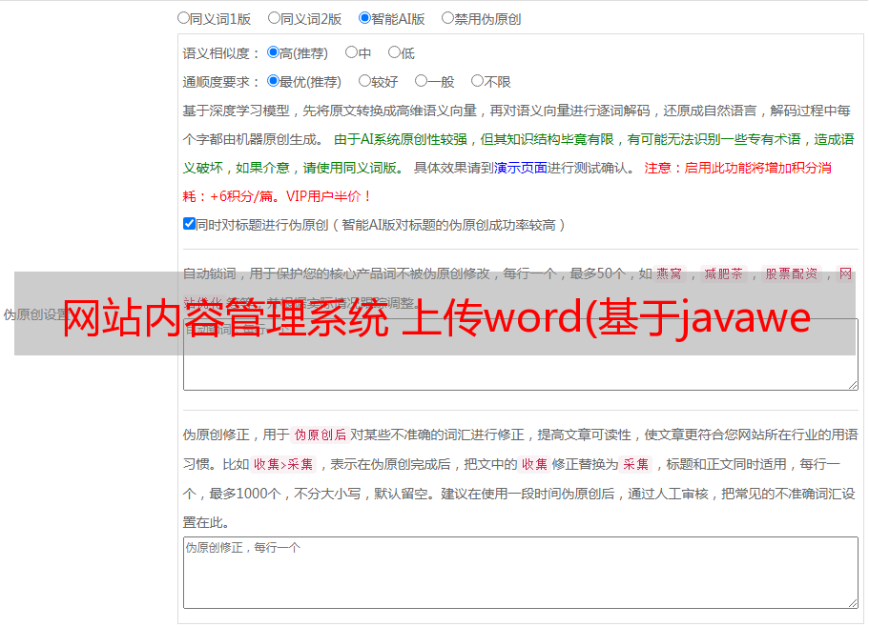869x627 pixels.
Task: Set 语义相似度 to 中
Action: click(351, 52)
